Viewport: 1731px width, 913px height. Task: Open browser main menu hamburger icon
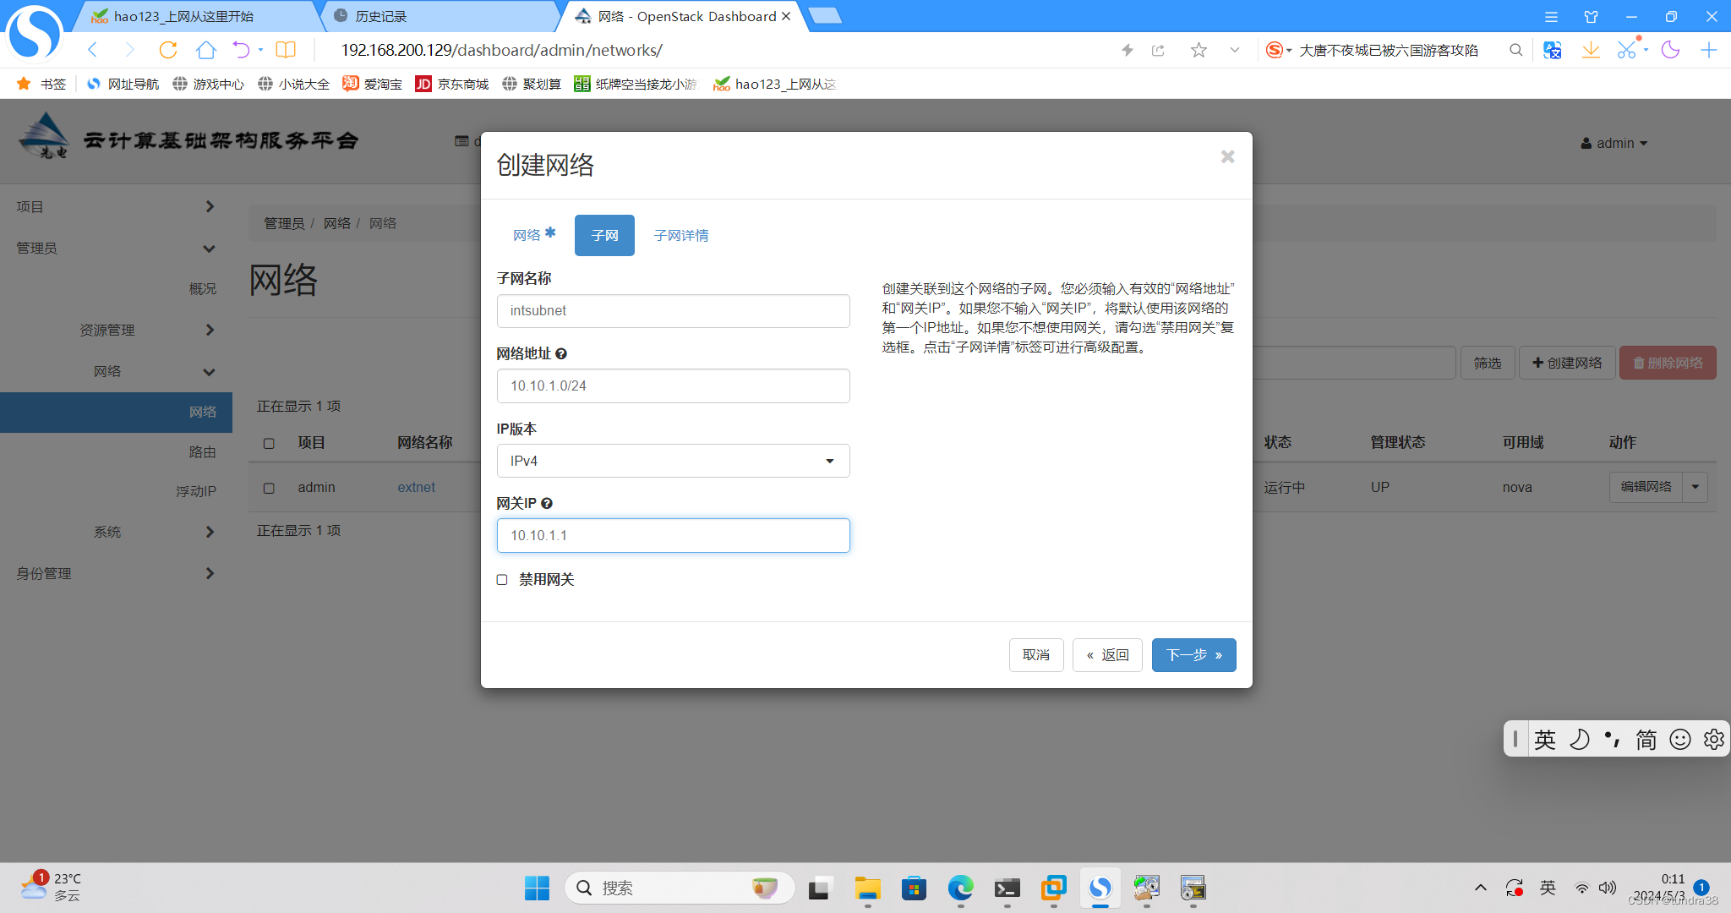tap(1551, 16)
